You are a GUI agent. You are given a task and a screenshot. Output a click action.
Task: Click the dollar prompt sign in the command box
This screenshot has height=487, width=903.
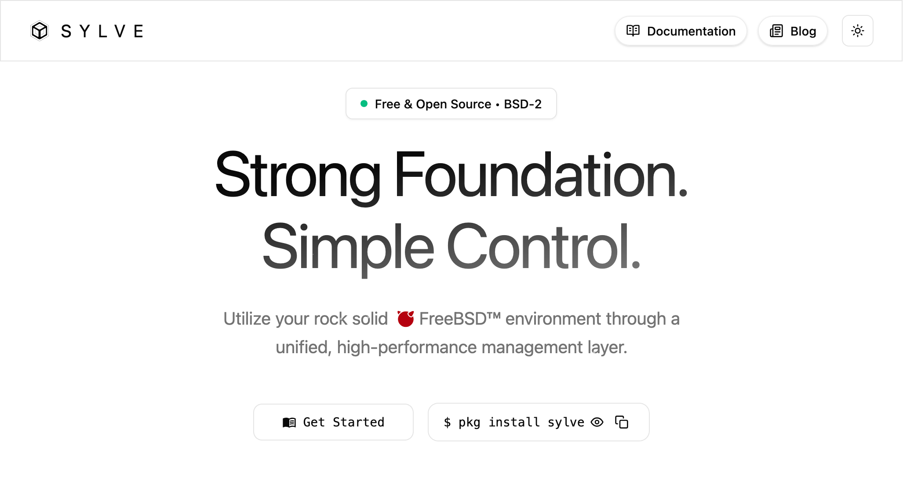[447, 422]
